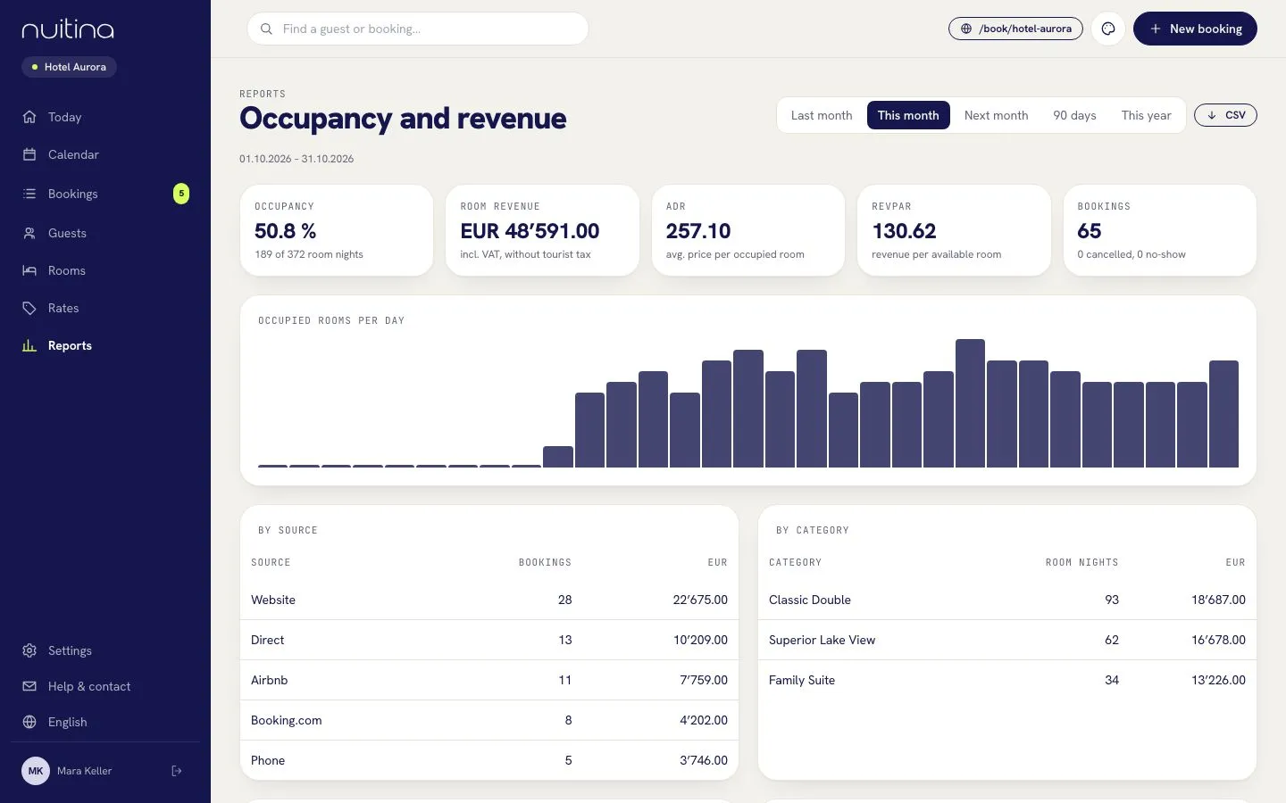Download the report as CSV
The width and height of the screenshot is (1286, 803).
(1225, 115)
